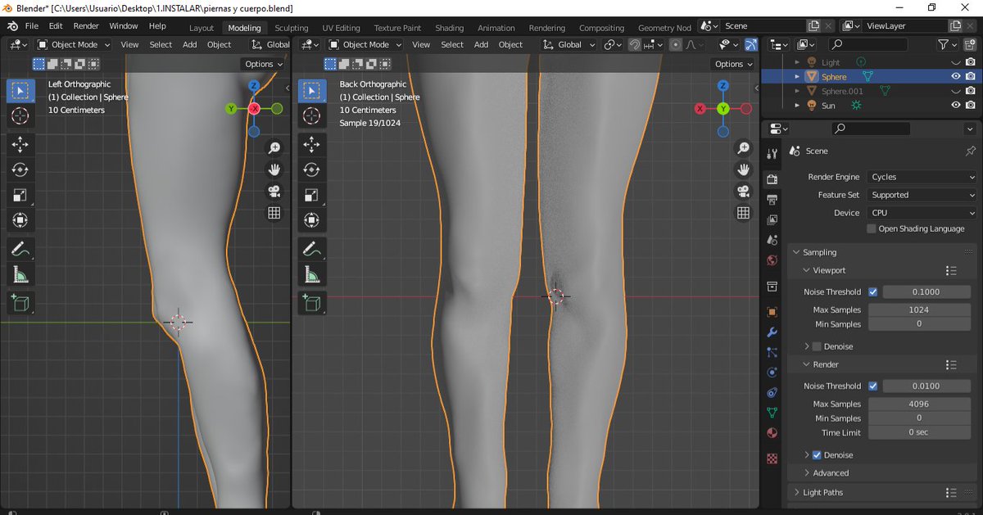
Task: Disable the Render Denoise checkbox
Action: click(x=816, y=455)
